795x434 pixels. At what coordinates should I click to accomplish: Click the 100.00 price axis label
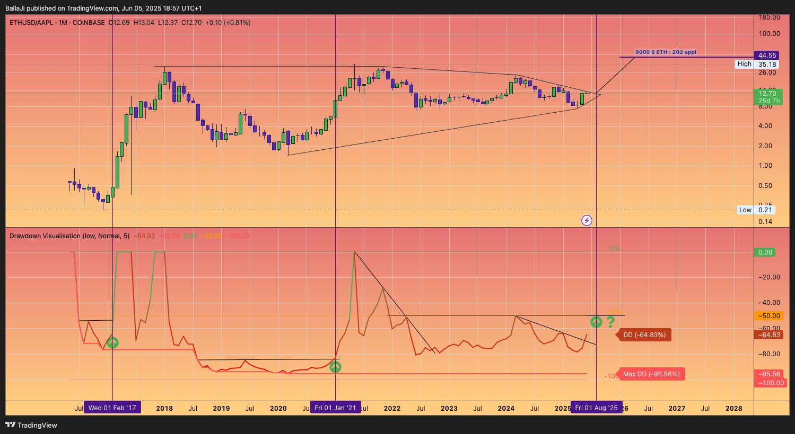[x=769, y=34]
